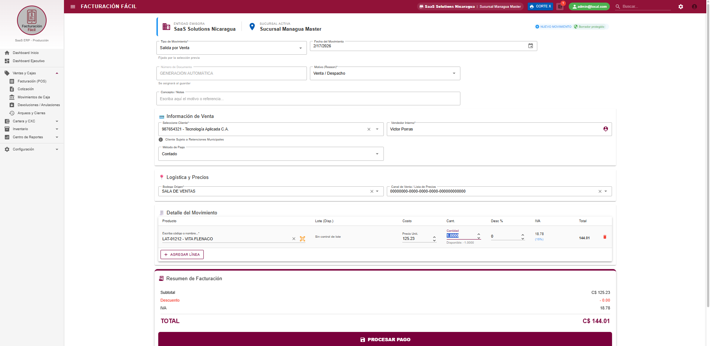Click the settings gear icon in header

click(681, 7)
